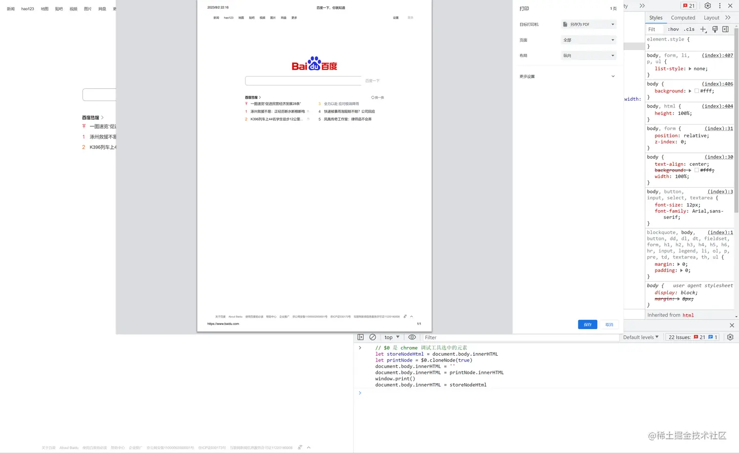Screen dimensions: 739x453
Task: Clear console with the circle-slash icon
Action: pyautogui.click(x=372, y=337)
